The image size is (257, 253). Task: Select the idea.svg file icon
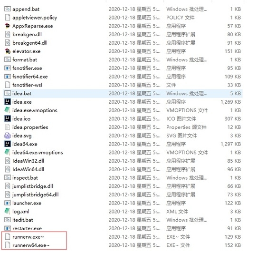8,136
